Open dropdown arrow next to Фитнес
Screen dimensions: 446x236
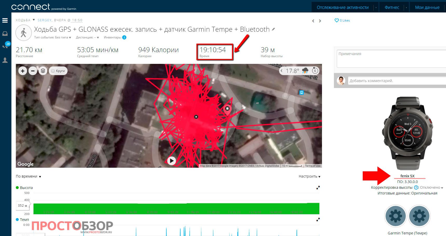pos(407,8)
